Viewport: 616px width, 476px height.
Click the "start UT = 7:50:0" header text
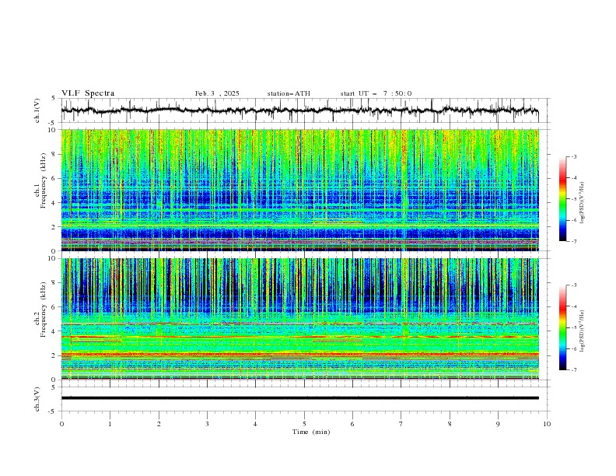[x=376, y=93]
